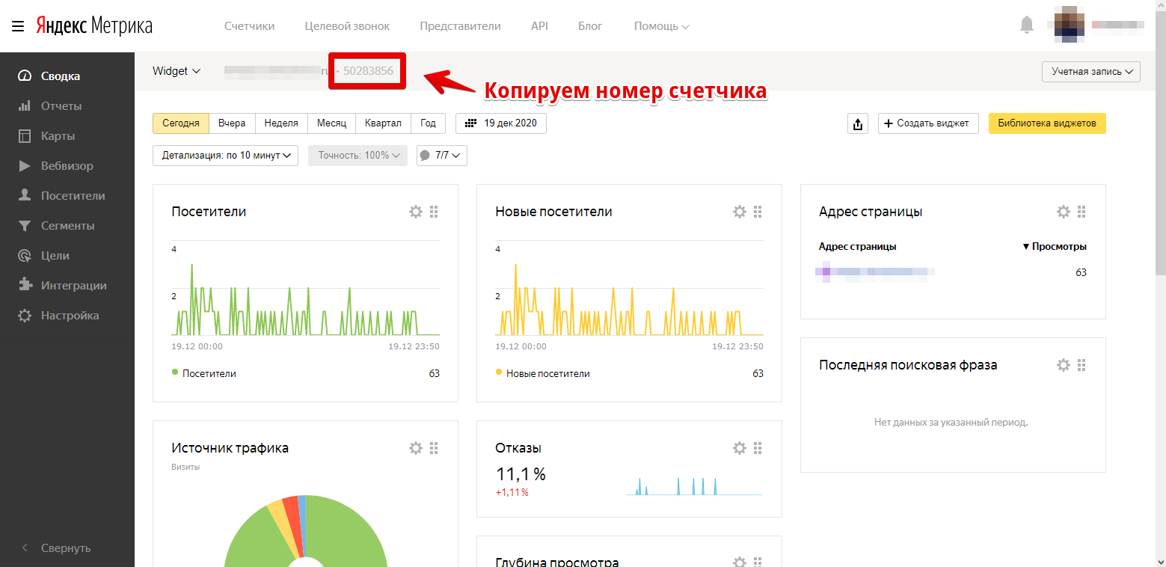Screen dimensions: 1166x567
Task: Open the Посетители widget title
Action: click(x=209, y=212)
